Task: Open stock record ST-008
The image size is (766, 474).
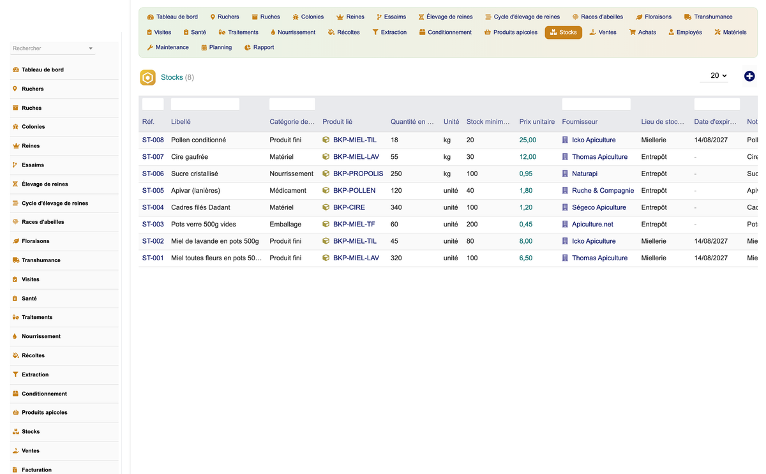Action: point(153,140)
